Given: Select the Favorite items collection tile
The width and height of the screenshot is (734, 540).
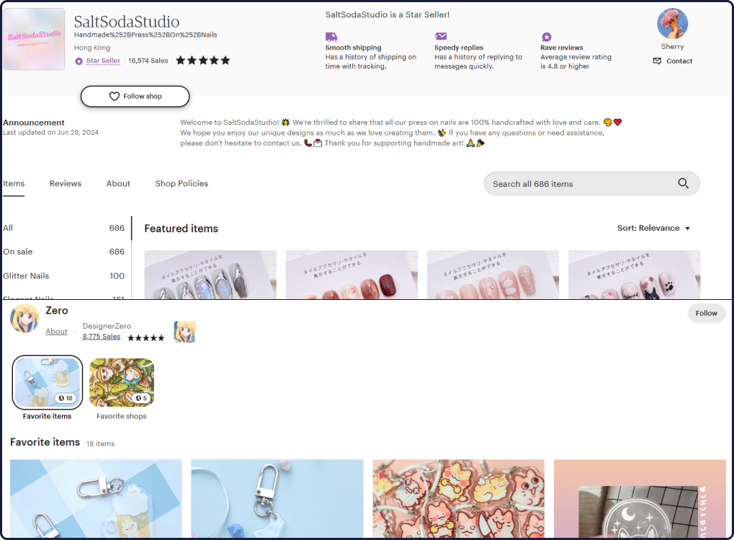Looking at the screenshot, I should 48,382.
